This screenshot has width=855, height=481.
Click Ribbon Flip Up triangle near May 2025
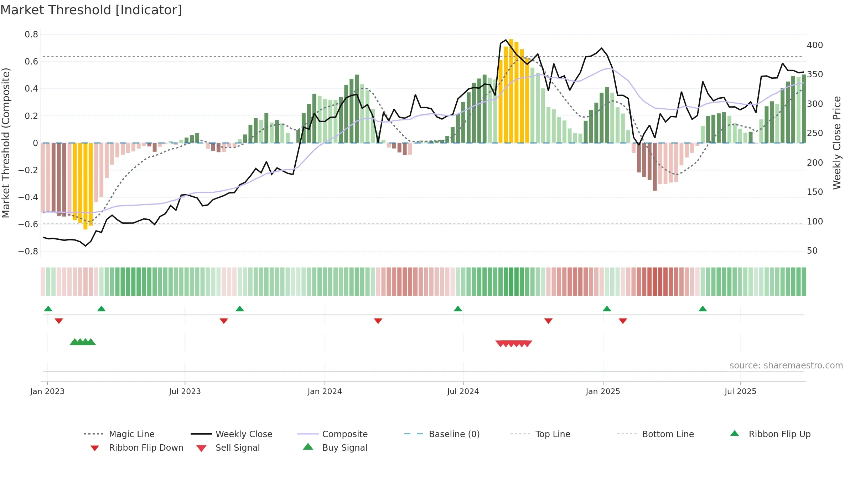tap(703, 309)
